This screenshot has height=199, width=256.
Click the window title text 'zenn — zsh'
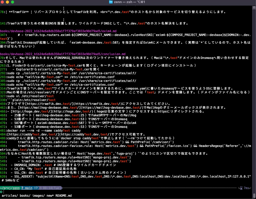coord(123,2)
